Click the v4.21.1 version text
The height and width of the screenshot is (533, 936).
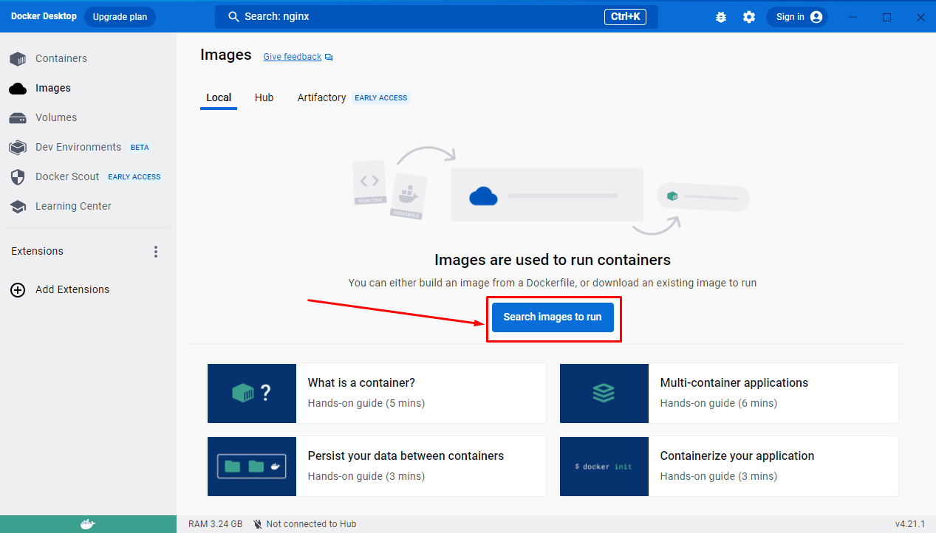(910, 524)
